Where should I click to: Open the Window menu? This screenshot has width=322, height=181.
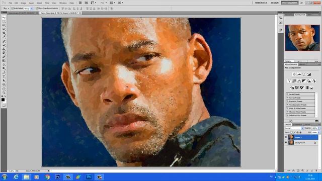click(x=63, y=3)
